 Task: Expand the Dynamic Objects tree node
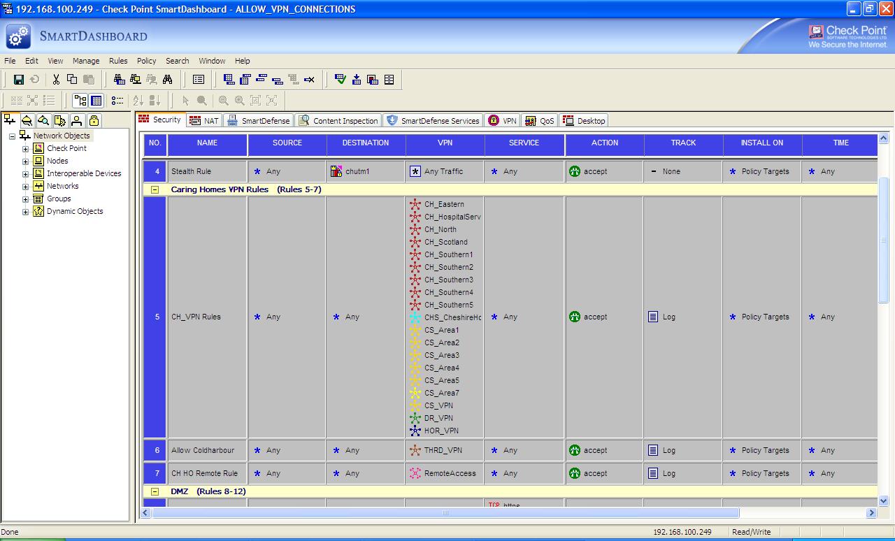tap(26, 212)
